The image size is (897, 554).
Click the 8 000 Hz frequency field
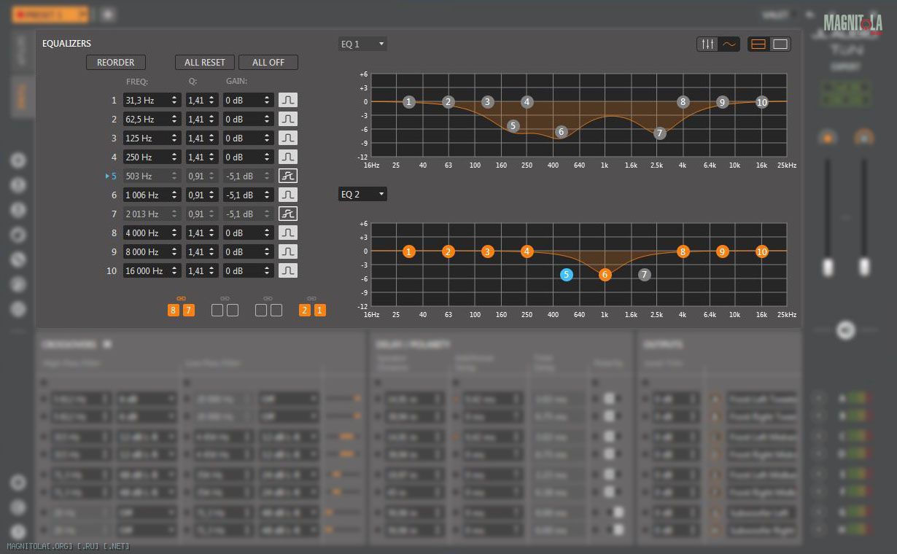pyautogui.click(x=152, y=251)
